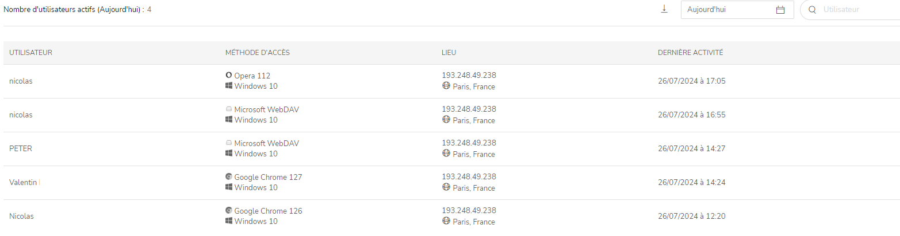Select user PETER in the list

pos(21,149)
